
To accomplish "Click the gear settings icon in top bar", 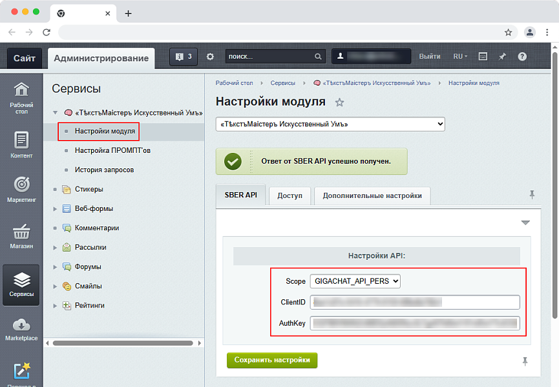I will tap(209, 57).
